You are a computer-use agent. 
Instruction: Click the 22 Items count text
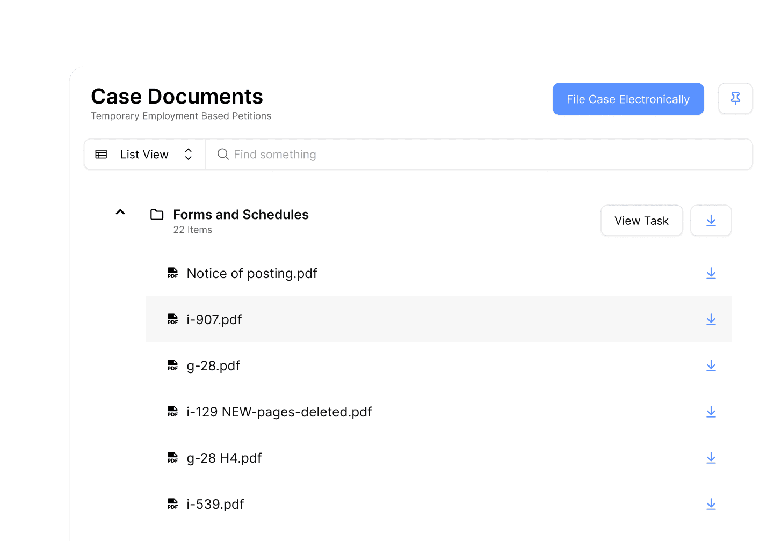pos(193,230)
